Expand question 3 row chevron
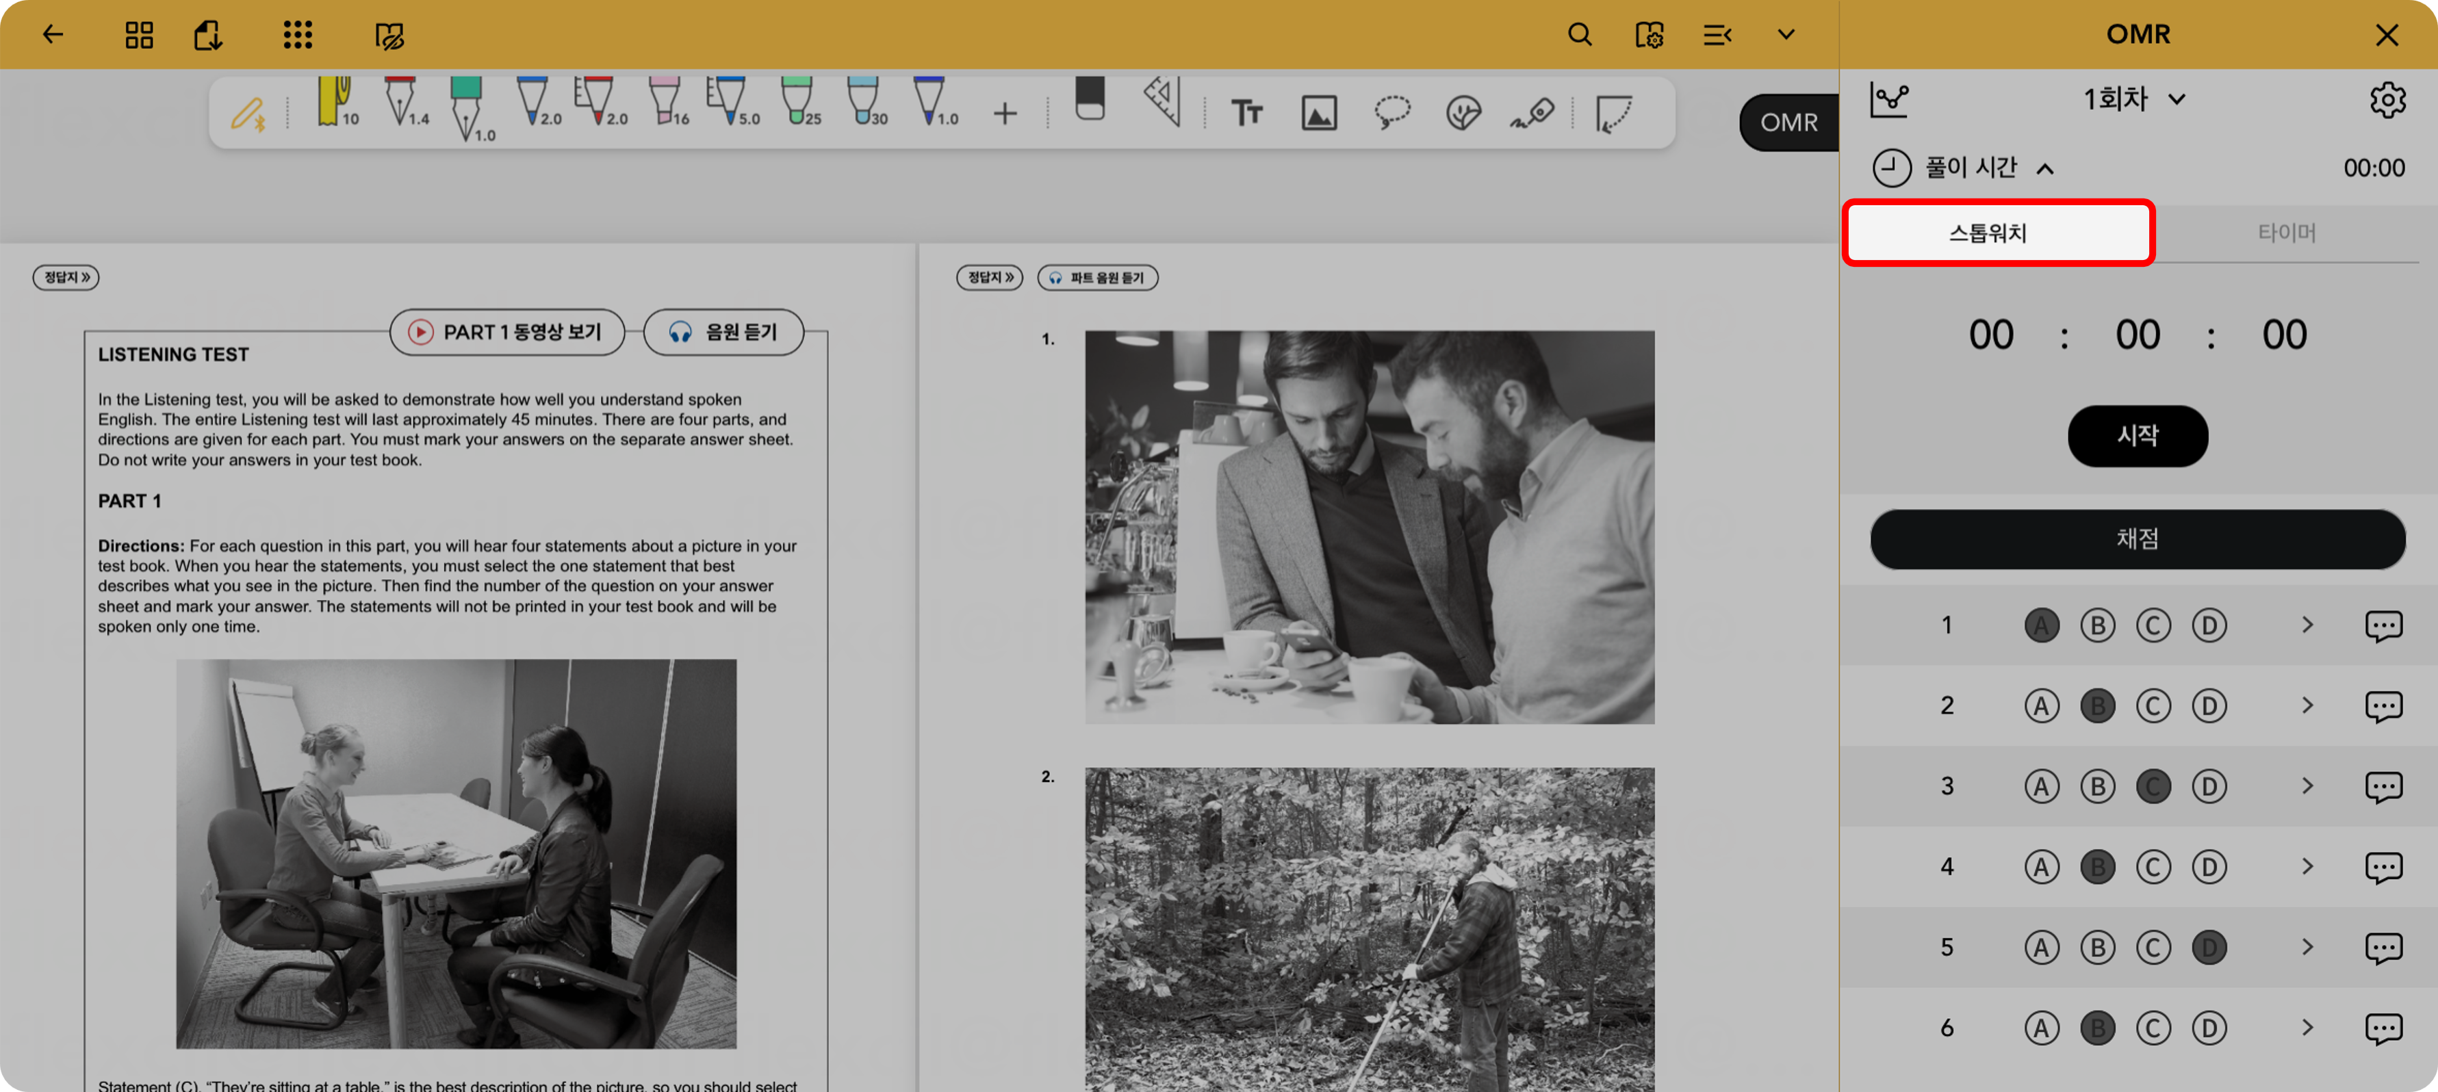Screen dimensions: 2438x1092 point(2307,786)
